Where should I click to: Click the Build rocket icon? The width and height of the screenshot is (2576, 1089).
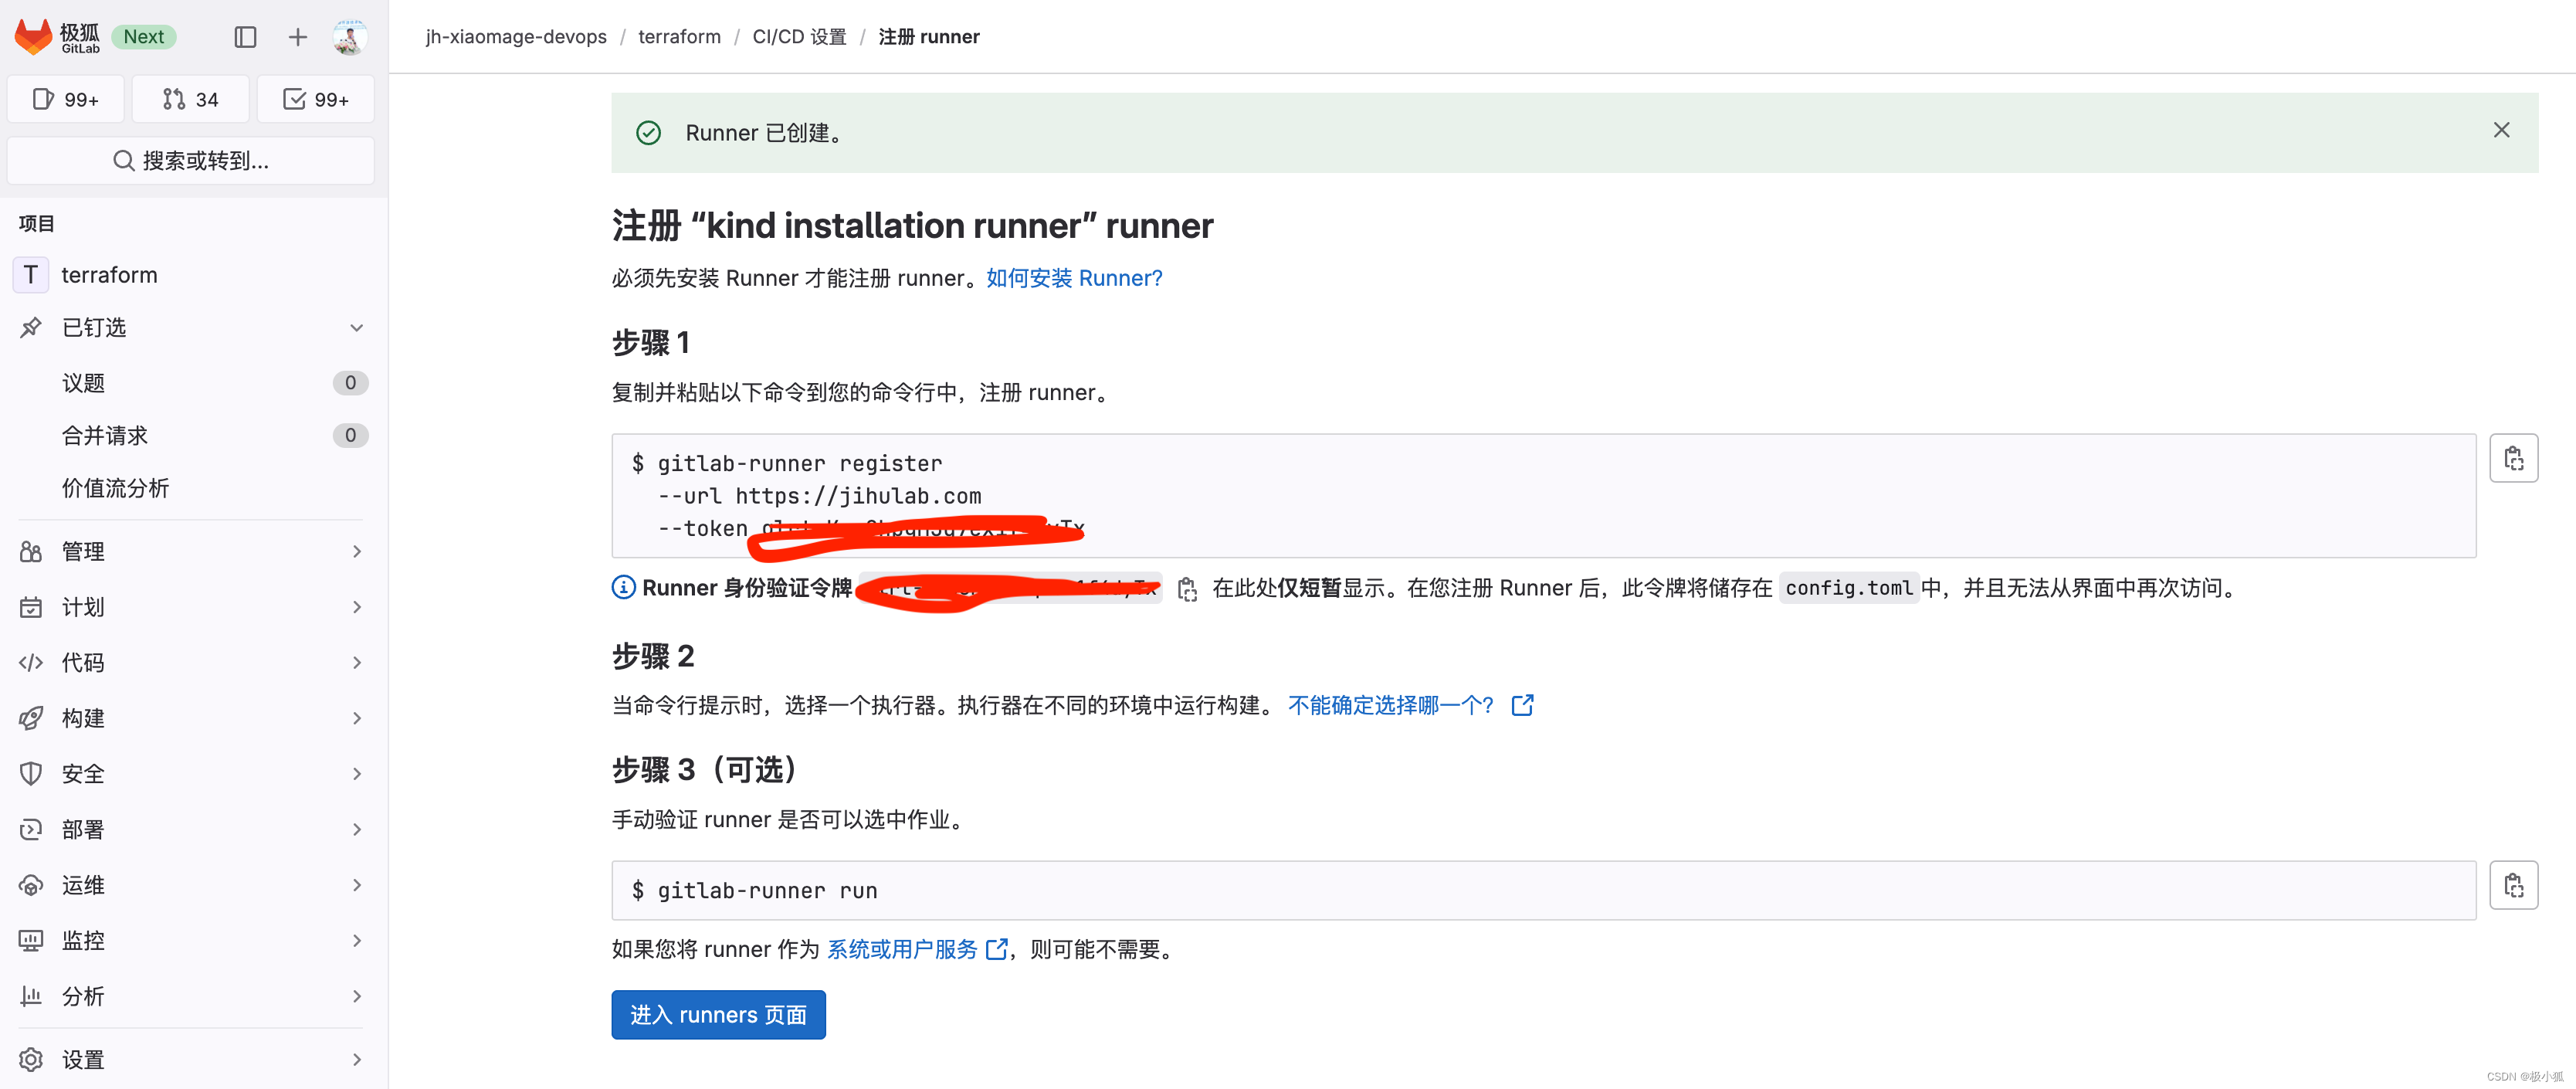[x=31, y=718]
